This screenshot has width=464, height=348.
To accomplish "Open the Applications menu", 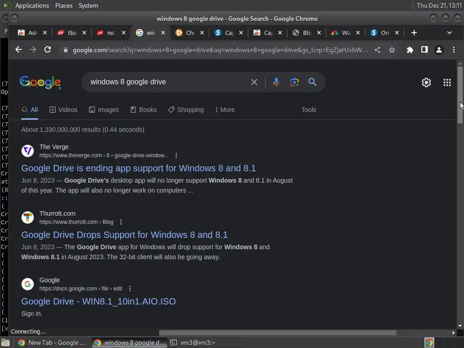I will (x=32, y=5).
